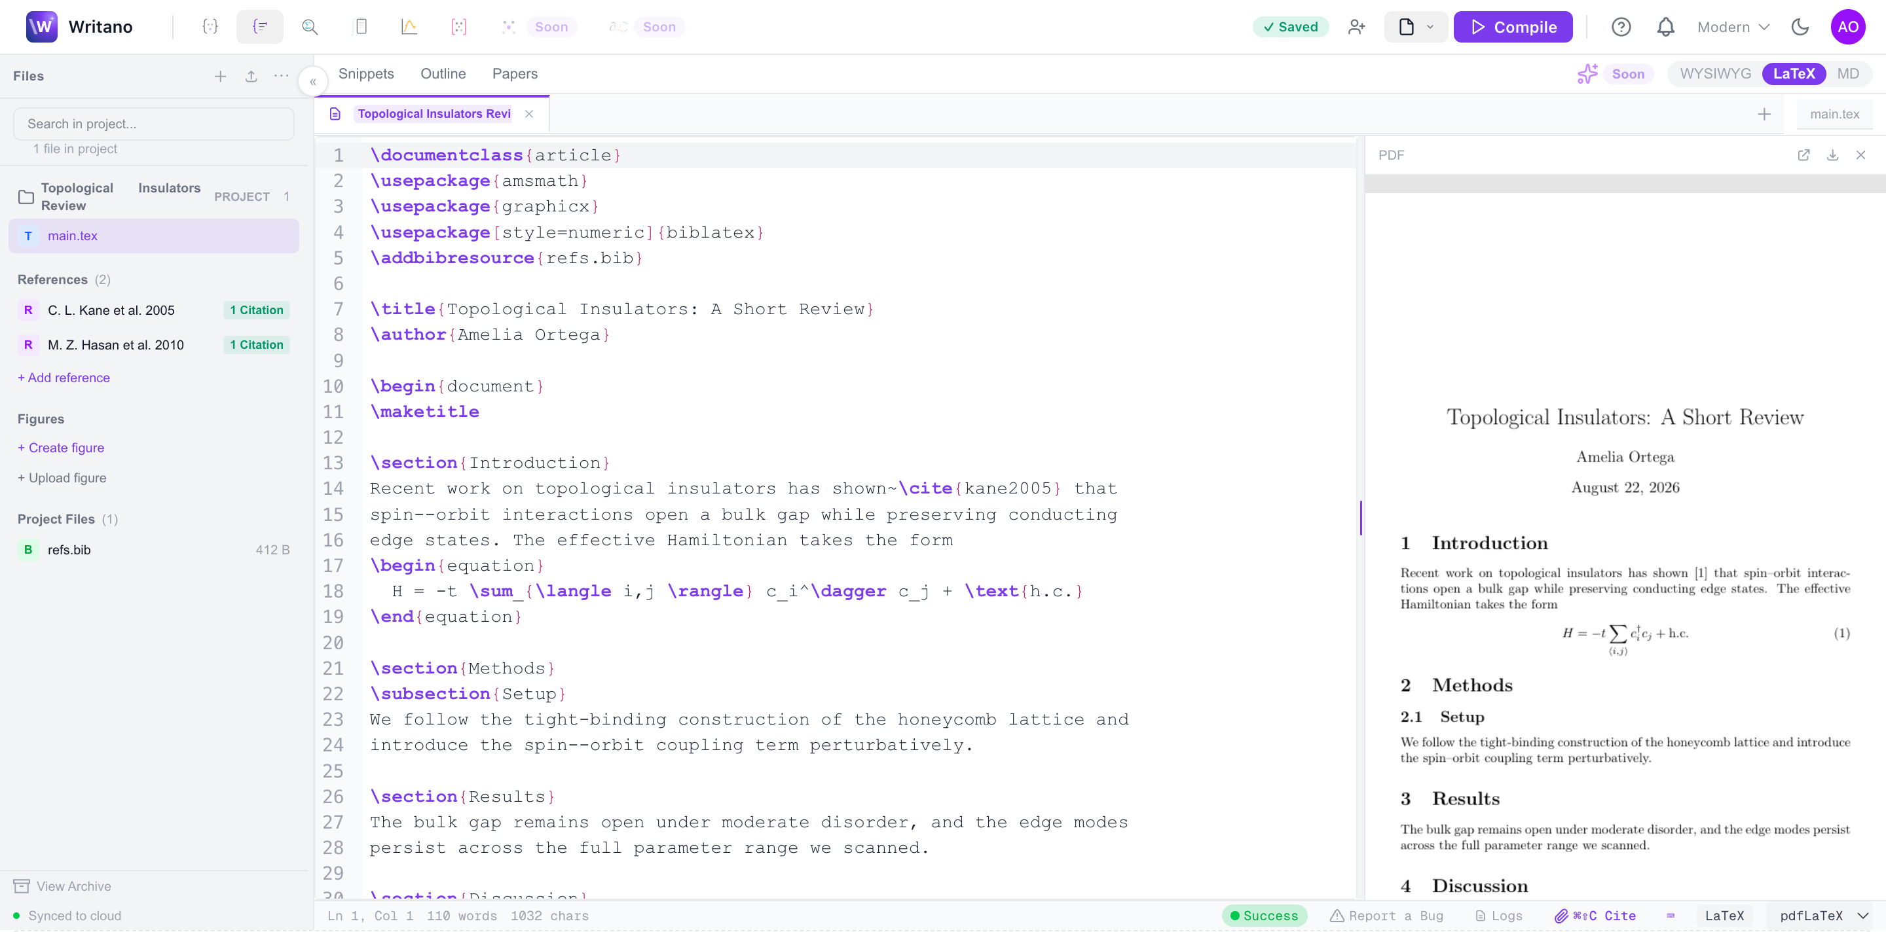Open the Logs in the status bar
The width and height of the screenshot is (1886, 932).
coord(1499,916)
